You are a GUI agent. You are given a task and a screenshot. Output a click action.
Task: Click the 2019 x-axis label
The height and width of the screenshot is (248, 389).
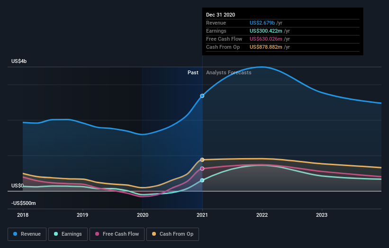(82, 215)
